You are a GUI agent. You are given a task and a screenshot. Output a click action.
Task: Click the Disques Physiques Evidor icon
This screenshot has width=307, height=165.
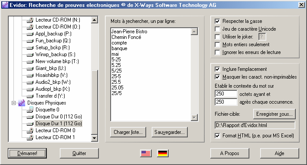click(22, 103)
